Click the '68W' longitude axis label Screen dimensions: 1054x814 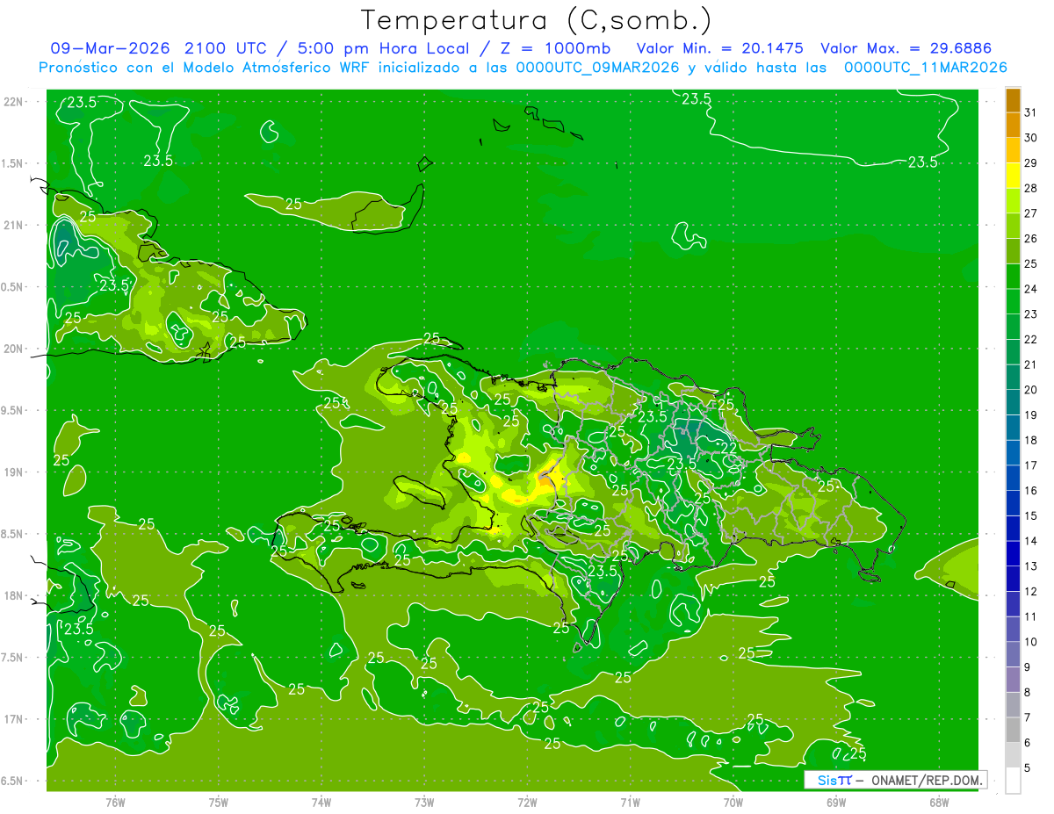coord(939,802)
